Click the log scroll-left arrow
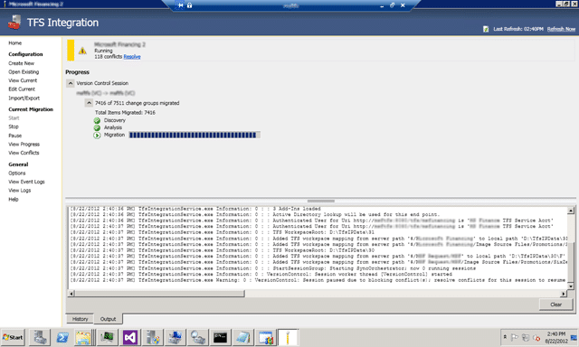 pyautogui.click(x=71, y=294)
